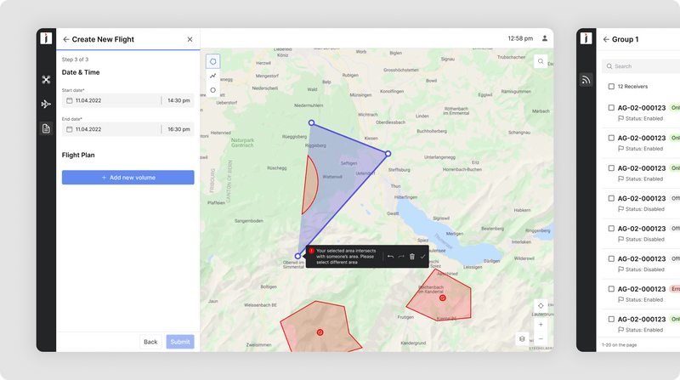Image resolution: width=680 pixels, height=380 pixels.
Task: Delete the drawn area with the trash icon
Action: click(x=412, y=256)
